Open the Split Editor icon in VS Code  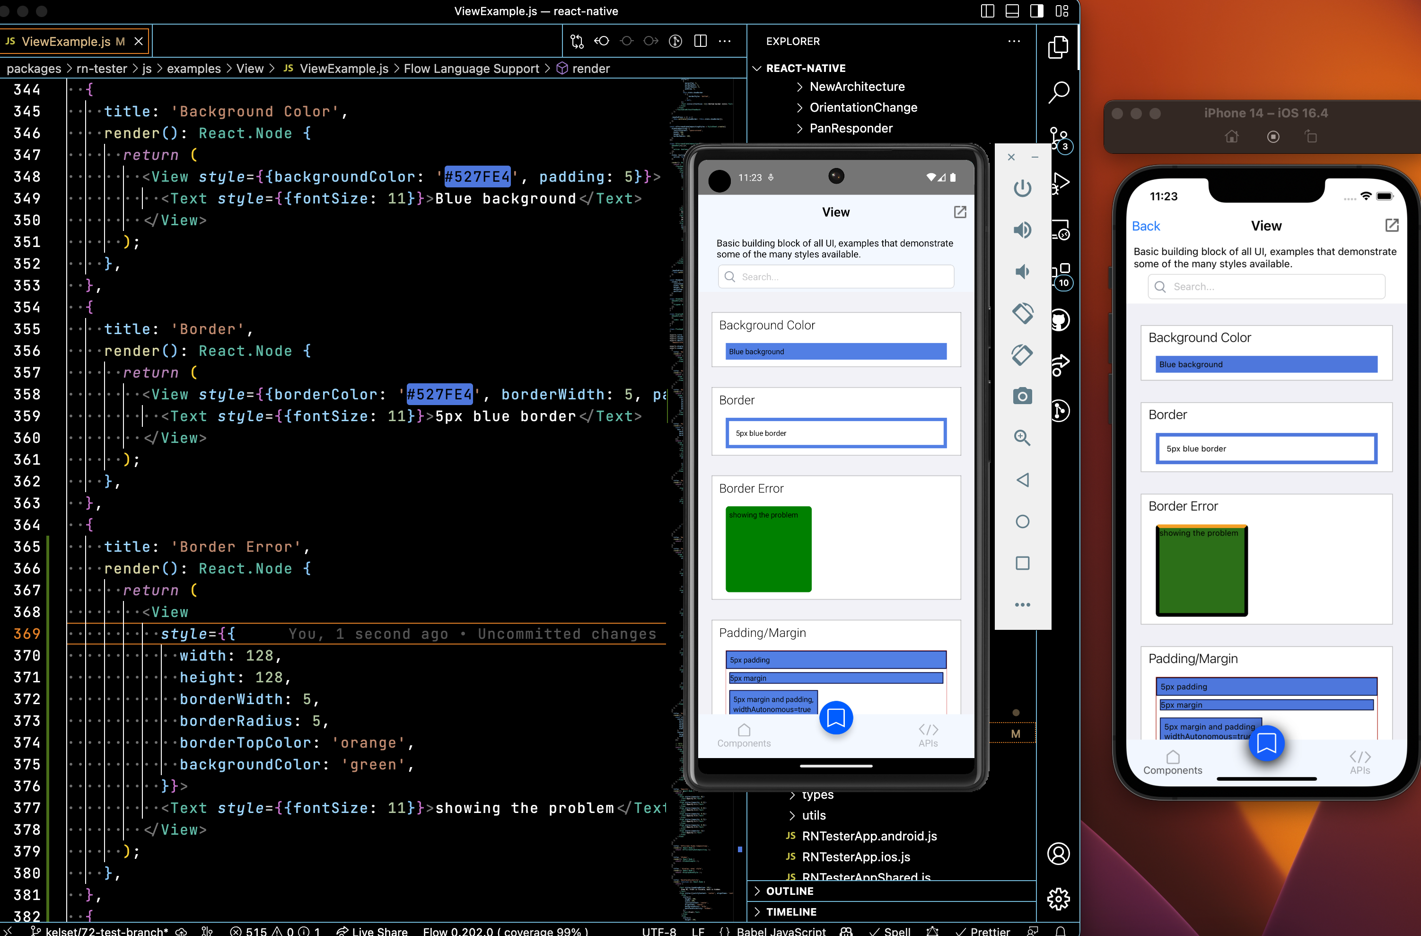pos(701,41)
